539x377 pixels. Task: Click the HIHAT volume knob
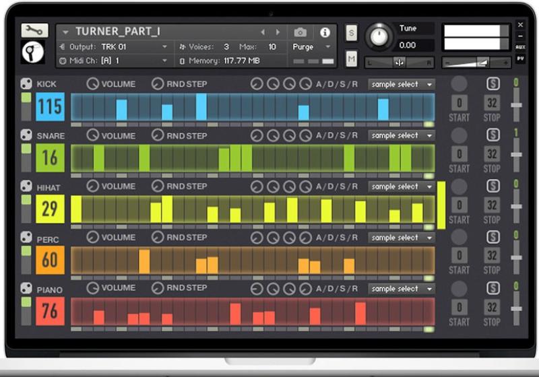92,186
